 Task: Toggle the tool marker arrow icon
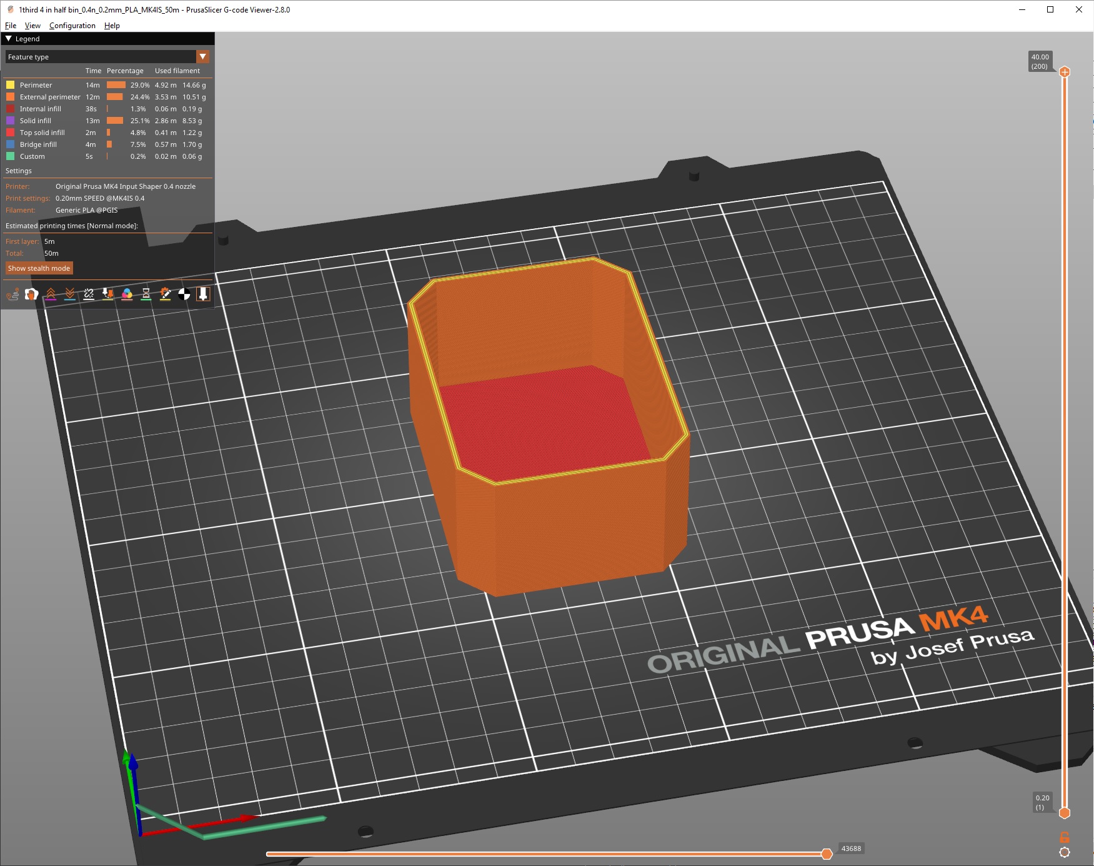point(203,294)
